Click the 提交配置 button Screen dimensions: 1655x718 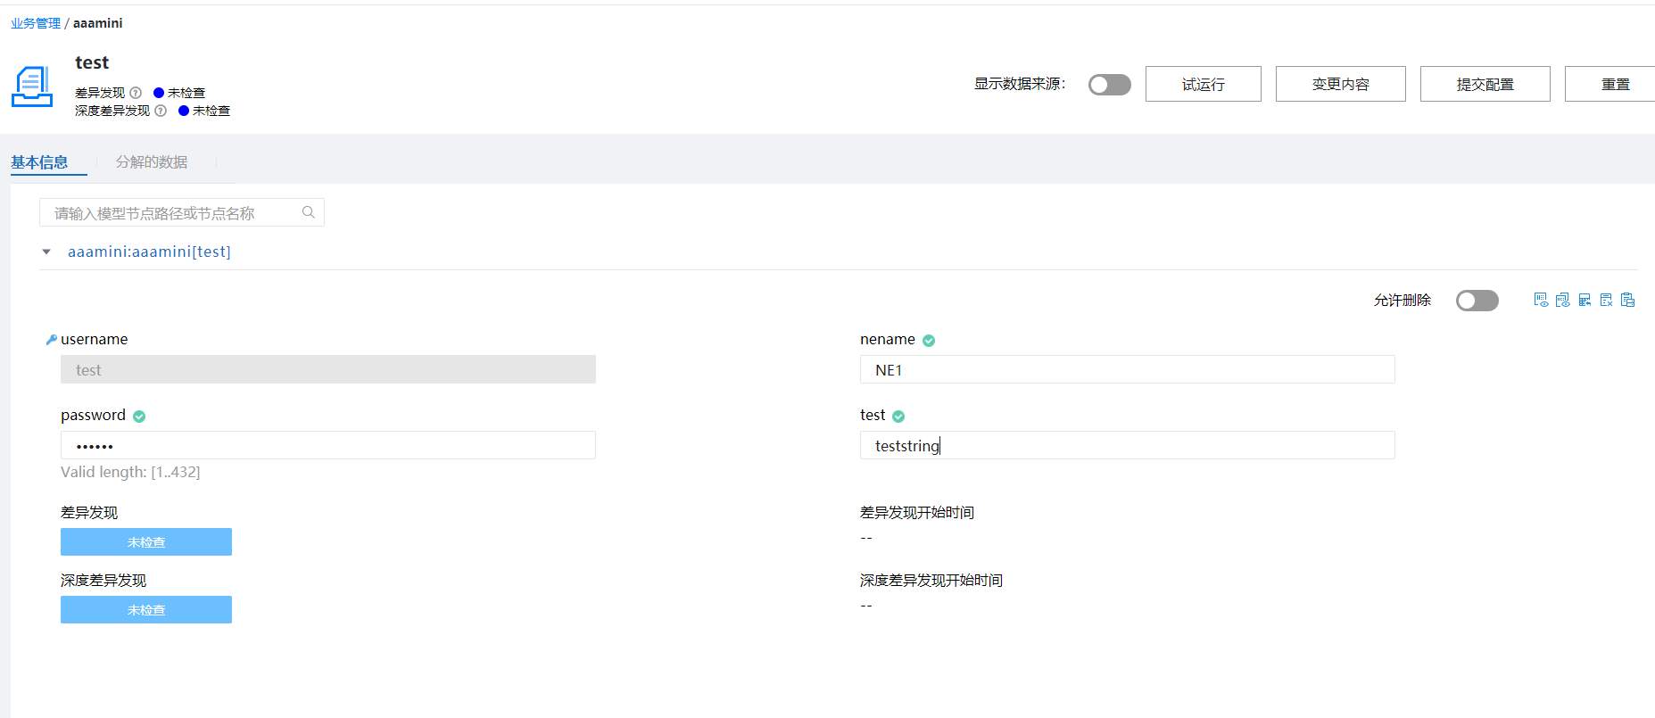point(1485,84)
